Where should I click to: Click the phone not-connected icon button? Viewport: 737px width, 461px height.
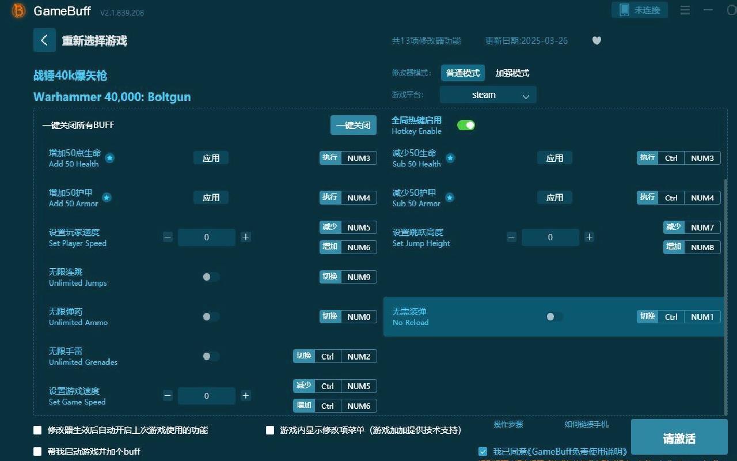tap(640, 10)
